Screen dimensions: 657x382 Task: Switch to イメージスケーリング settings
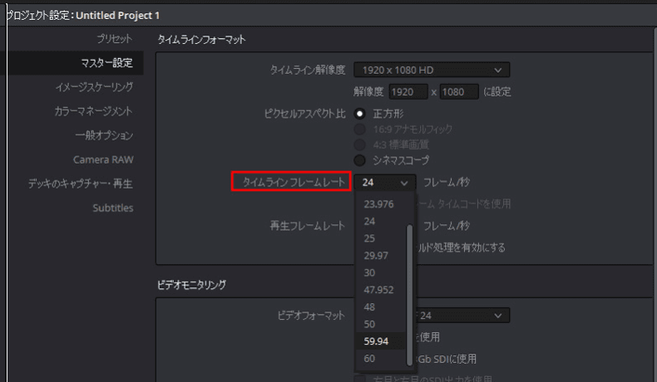click(x=94, y=87)
